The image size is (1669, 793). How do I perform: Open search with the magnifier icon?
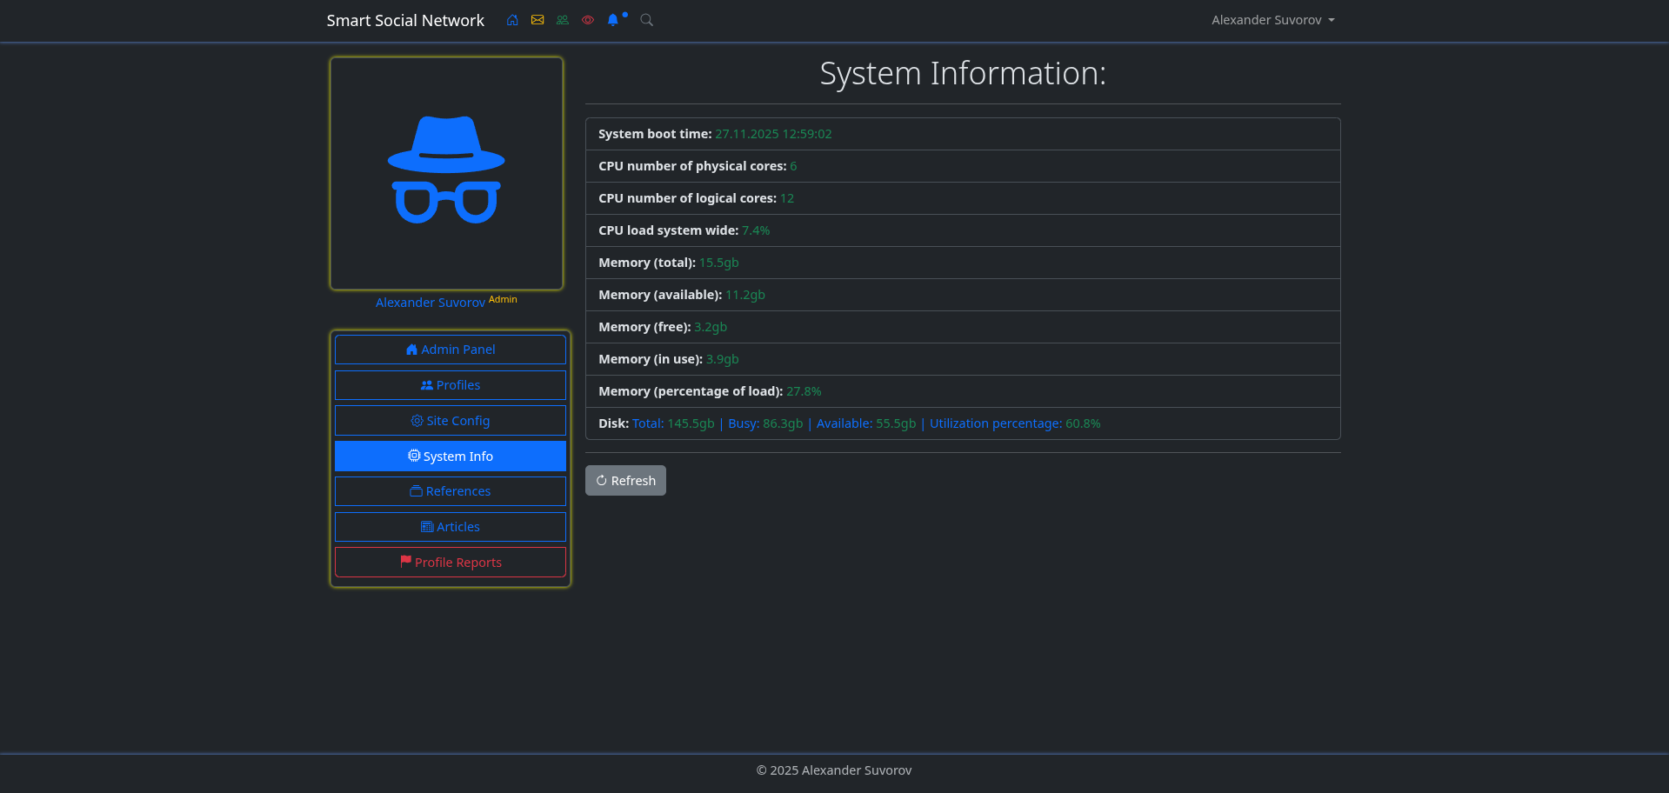[x=646, y=20]
